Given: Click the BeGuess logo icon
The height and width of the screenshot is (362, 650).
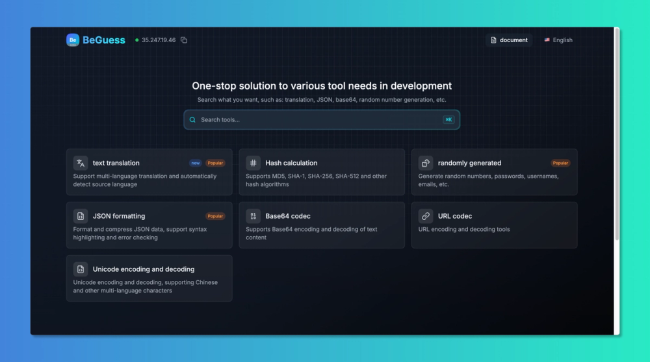Looking at the screenshot, I should (x=73, y=40).
